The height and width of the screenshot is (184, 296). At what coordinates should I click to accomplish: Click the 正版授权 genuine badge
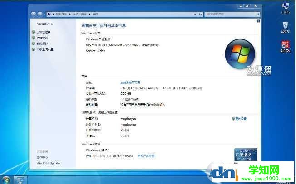coord(246,155)
